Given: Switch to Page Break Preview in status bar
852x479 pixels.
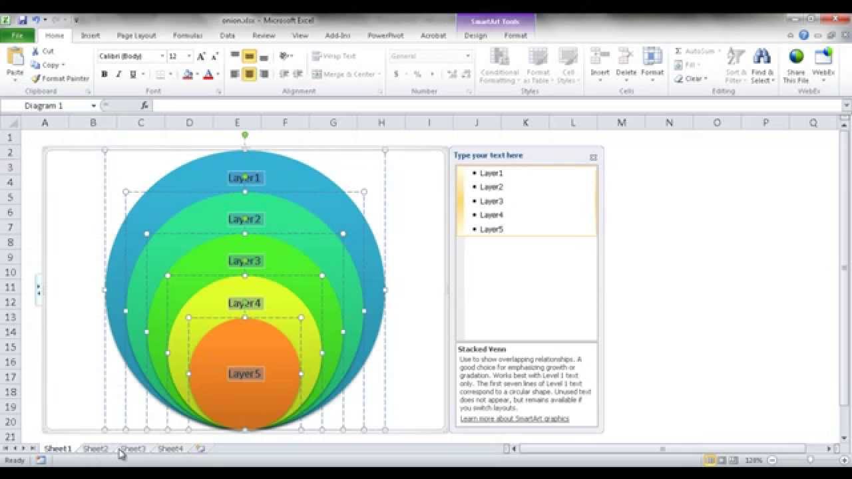Looking at the screenshot, I should click(x=733, y=460).
